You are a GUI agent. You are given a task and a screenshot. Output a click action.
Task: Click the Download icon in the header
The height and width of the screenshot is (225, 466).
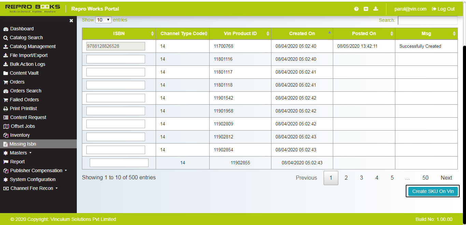(376, 9)
